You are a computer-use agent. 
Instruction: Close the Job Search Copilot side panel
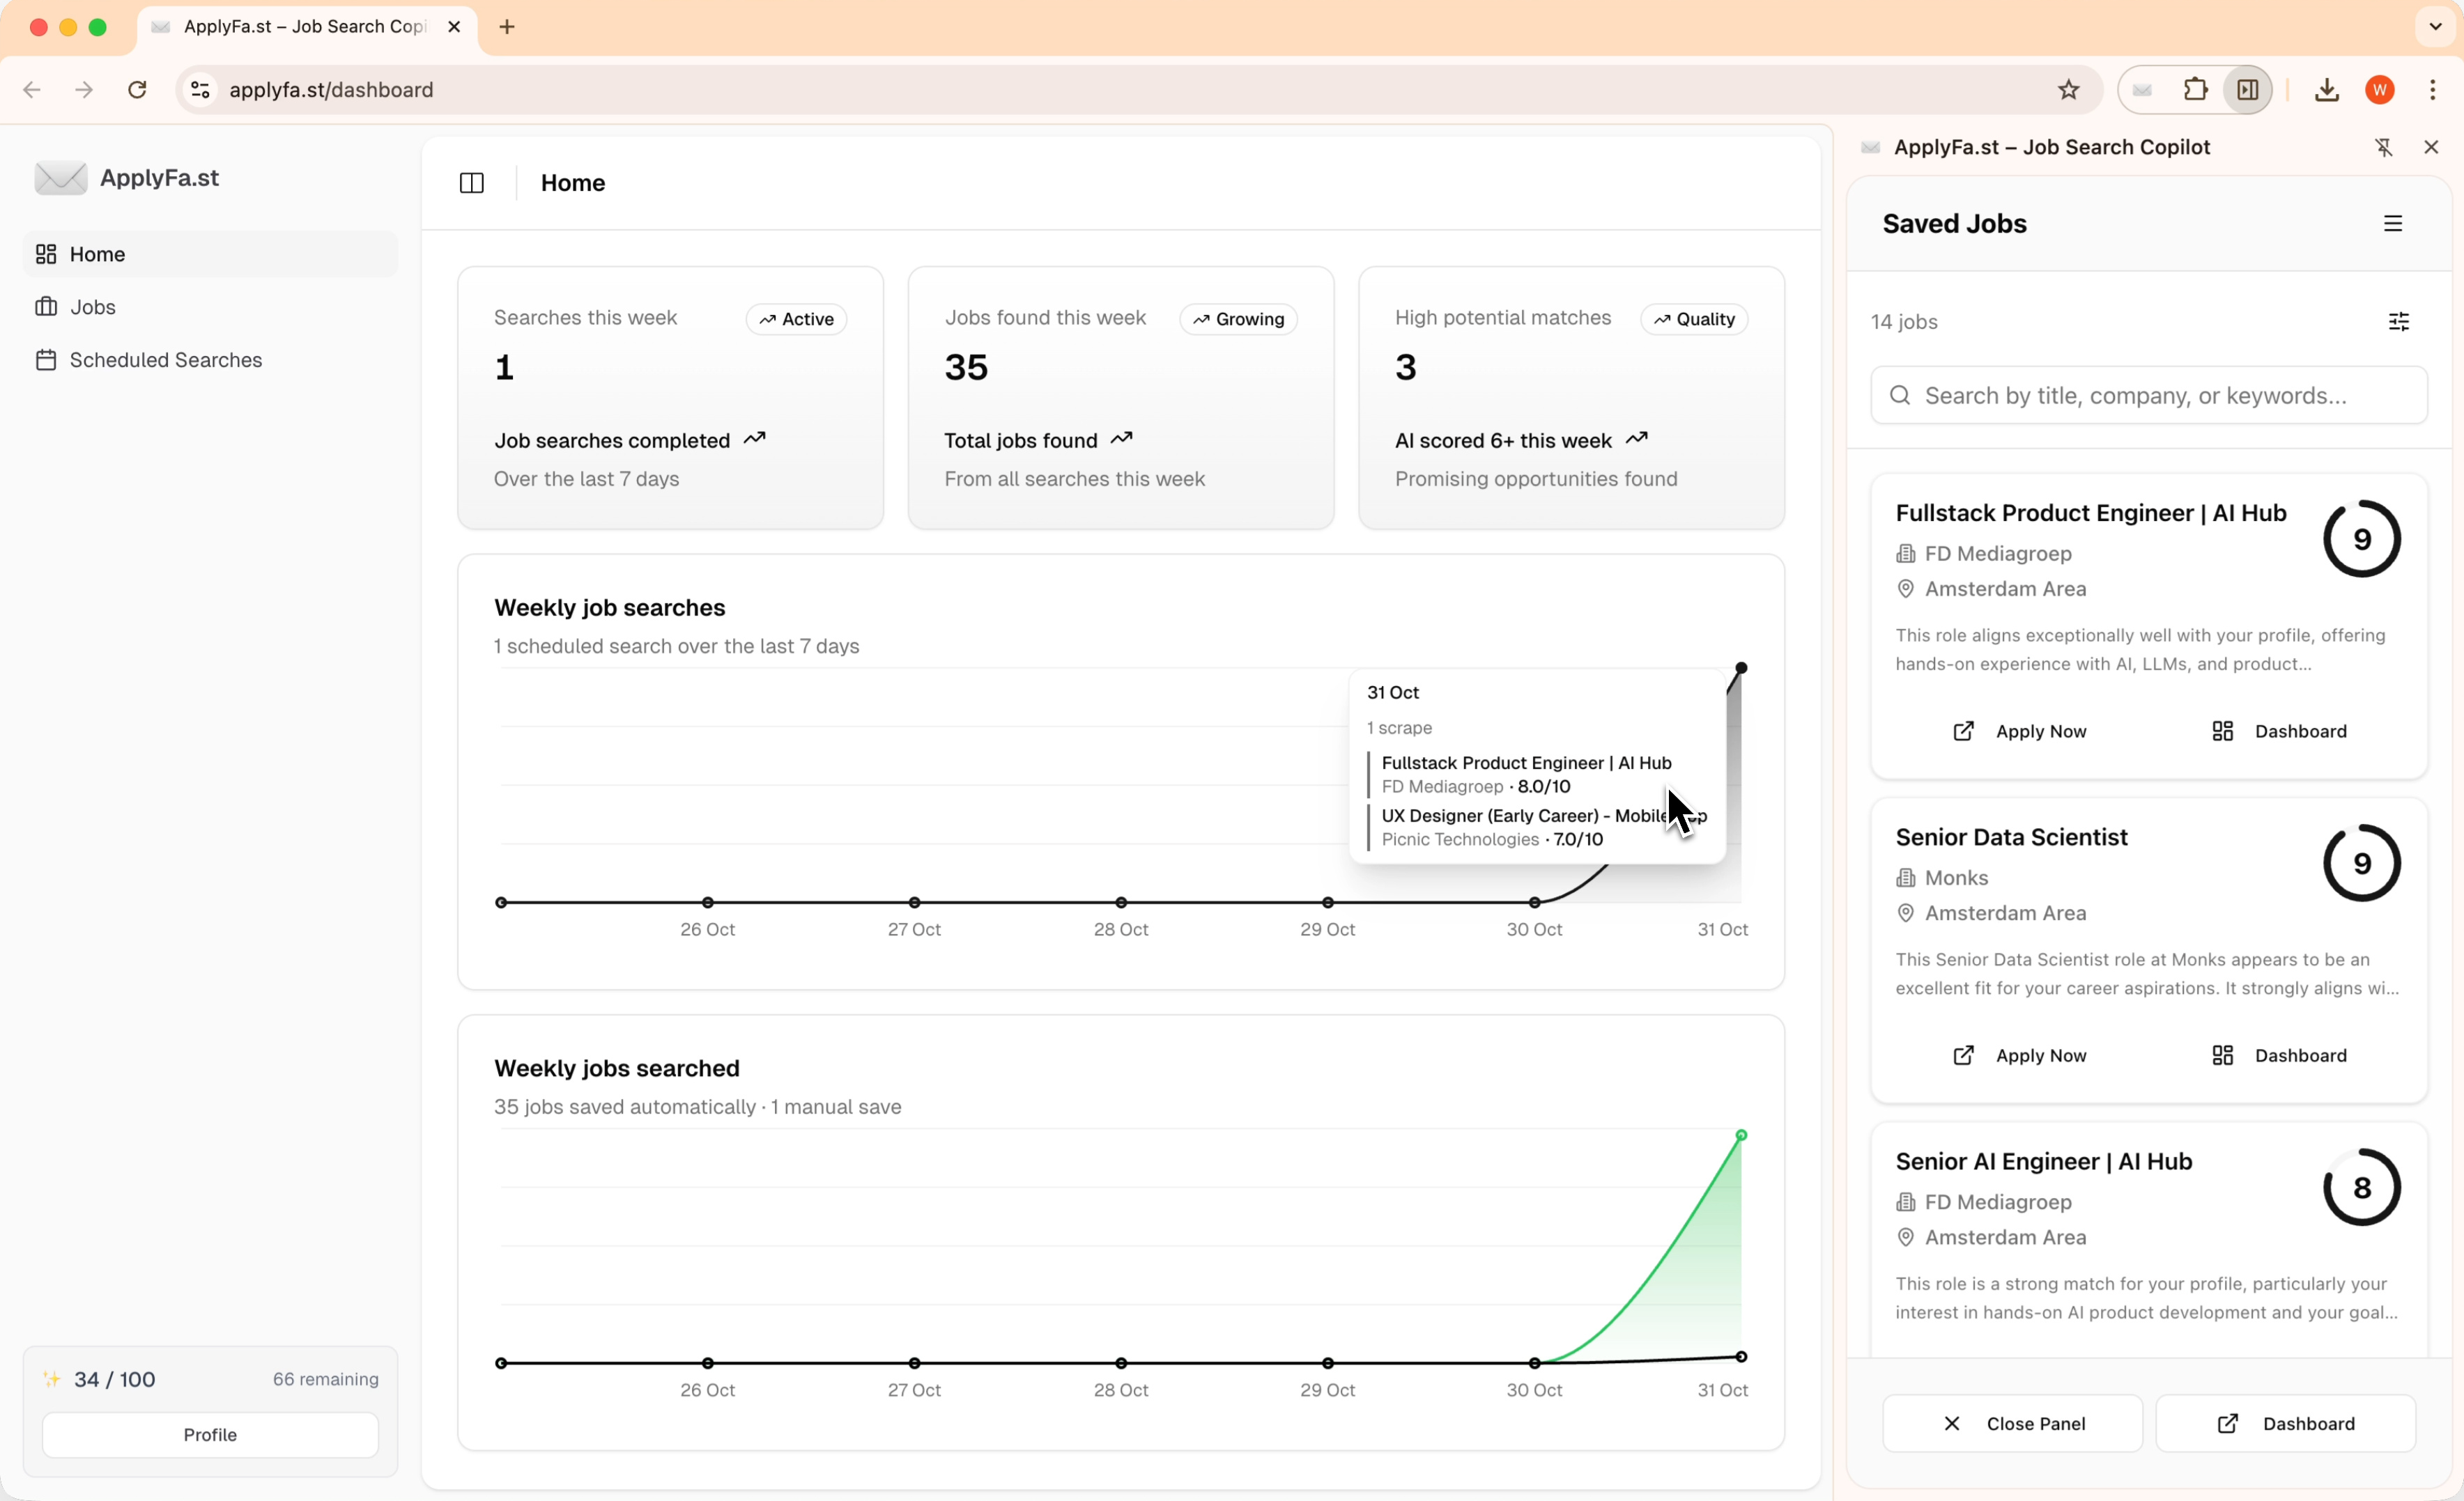click(x=2431, y=147)
